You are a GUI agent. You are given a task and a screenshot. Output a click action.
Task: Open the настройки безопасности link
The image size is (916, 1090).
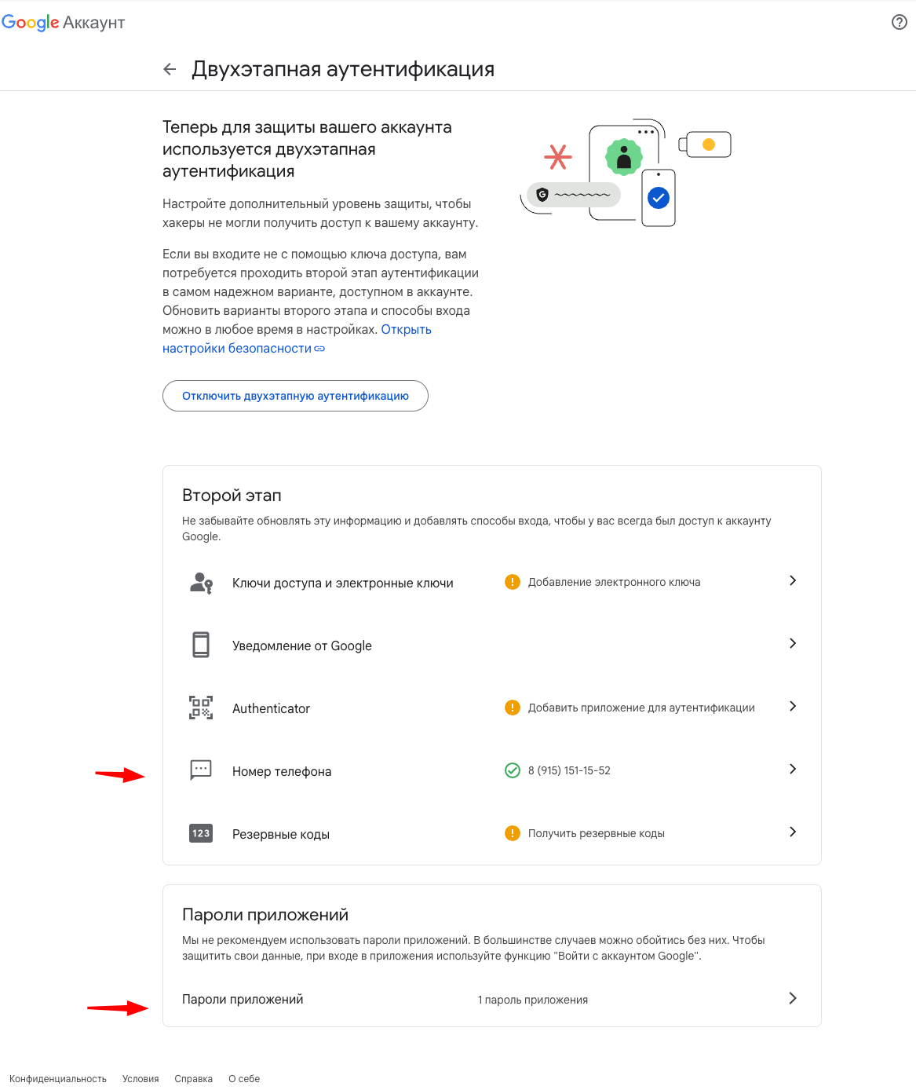[x=243, y=348]
